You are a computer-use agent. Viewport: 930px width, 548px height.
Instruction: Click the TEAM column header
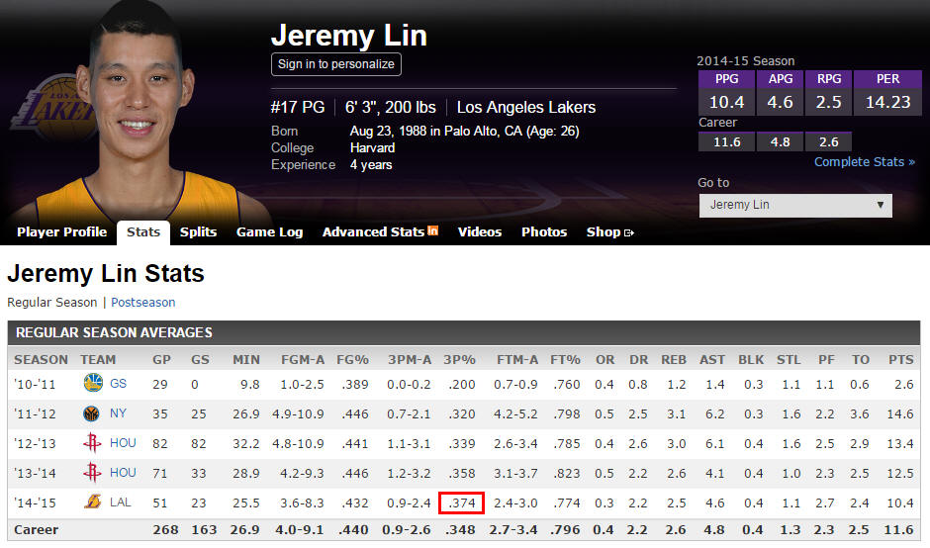[x=99, y=359]
